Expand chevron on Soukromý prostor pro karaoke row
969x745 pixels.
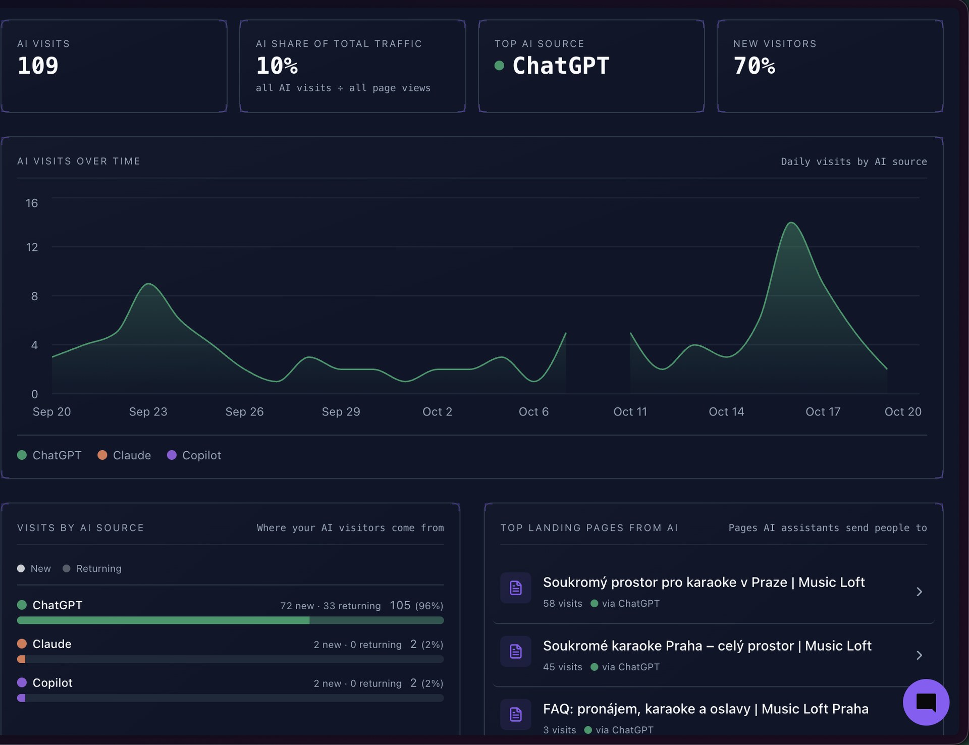tap(919, 592)
